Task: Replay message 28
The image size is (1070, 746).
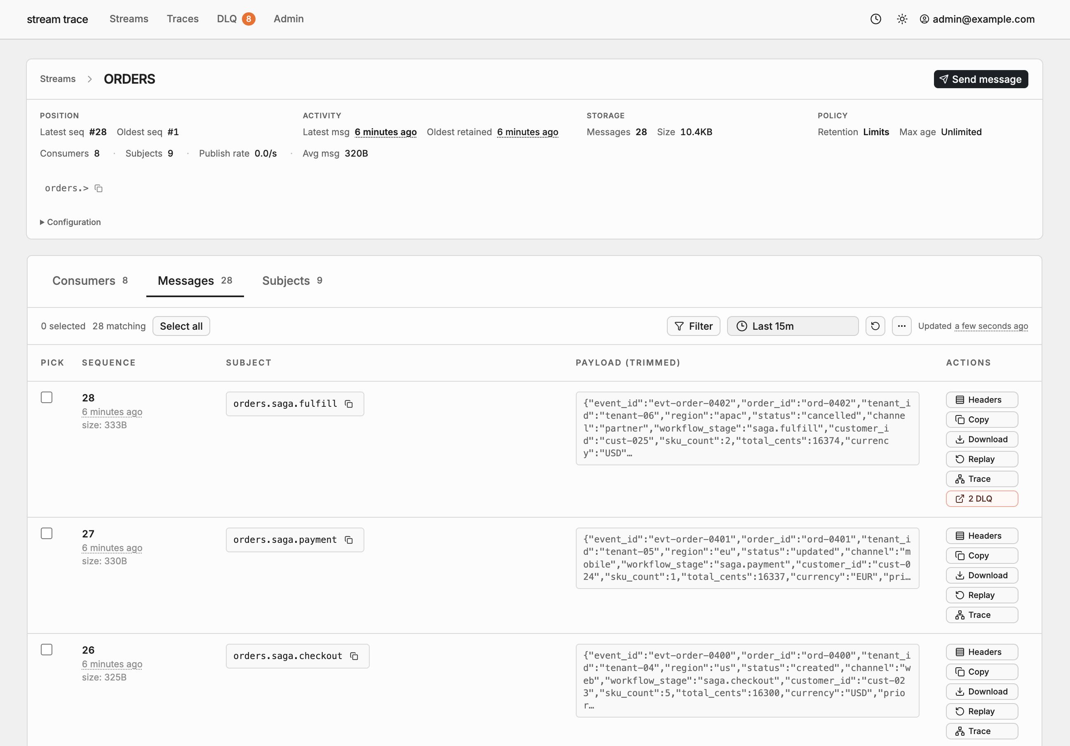Action: [x=981, y=460]
